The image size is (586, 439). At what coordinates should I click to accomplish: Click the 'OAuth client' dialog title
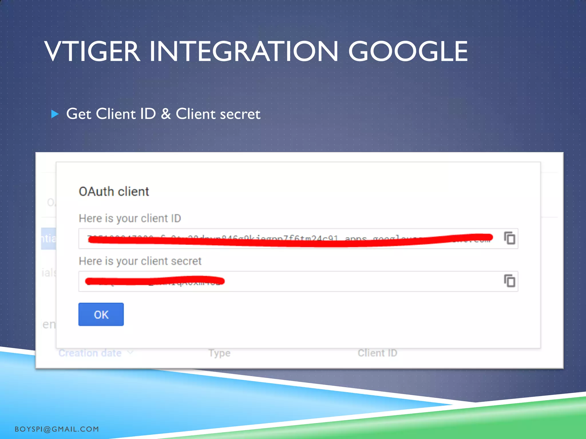[114, 191]
